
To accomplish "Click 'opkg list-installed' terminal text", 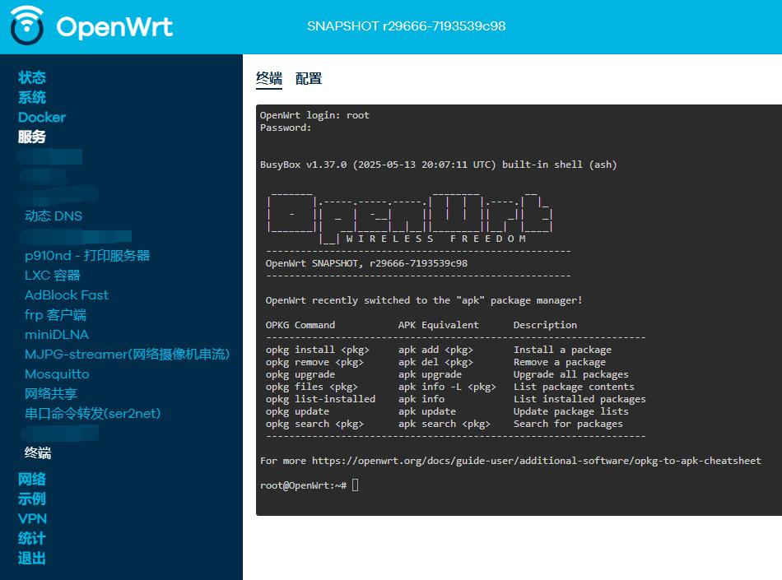I will (x=320, y=399).
